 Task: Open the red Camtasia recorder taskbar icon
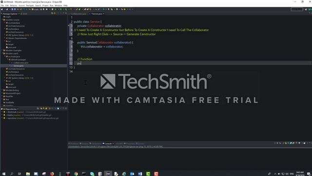156,174
